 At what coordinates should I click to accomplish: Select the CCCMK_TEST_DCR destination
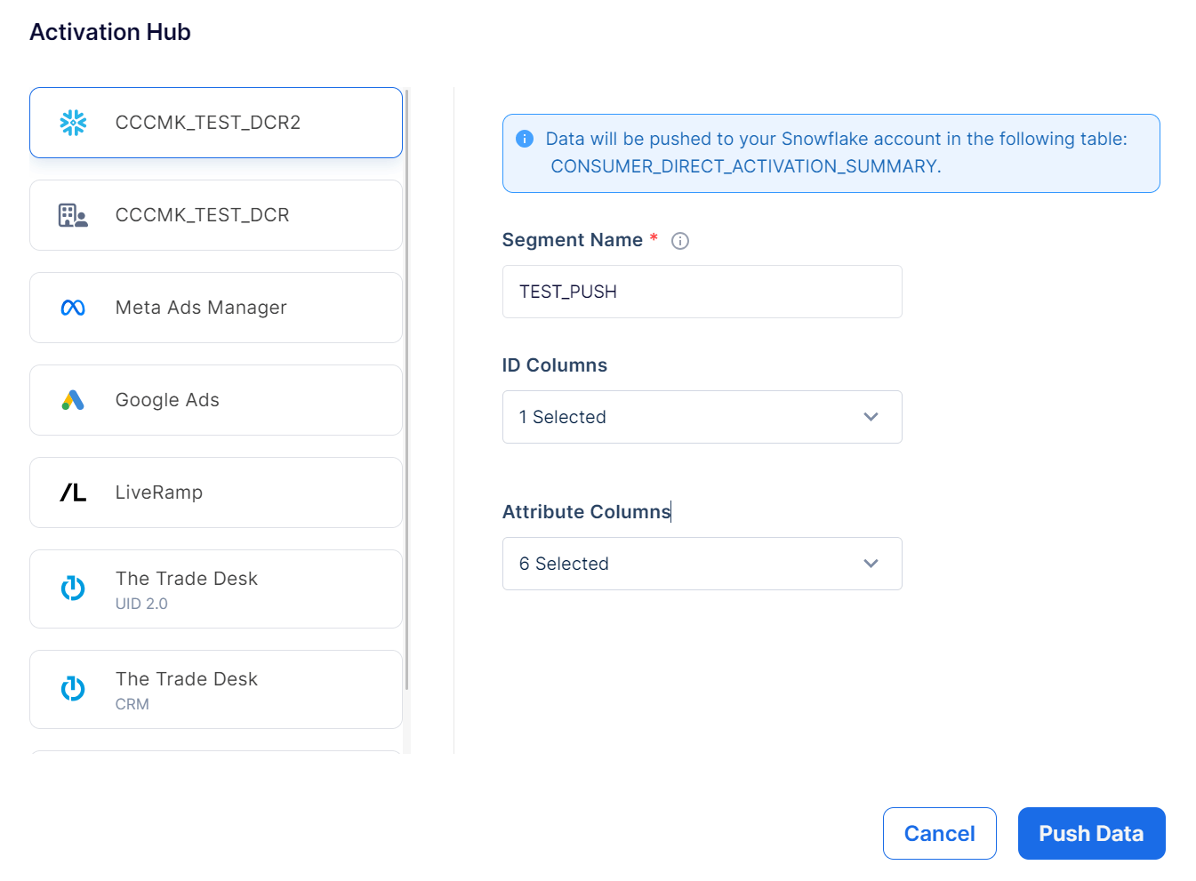(x=216, y=215)
